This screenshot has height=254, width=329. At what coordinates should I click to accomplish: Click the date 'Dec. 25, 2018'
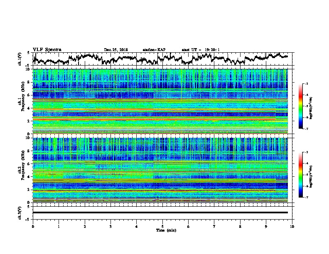click(116, 50)
